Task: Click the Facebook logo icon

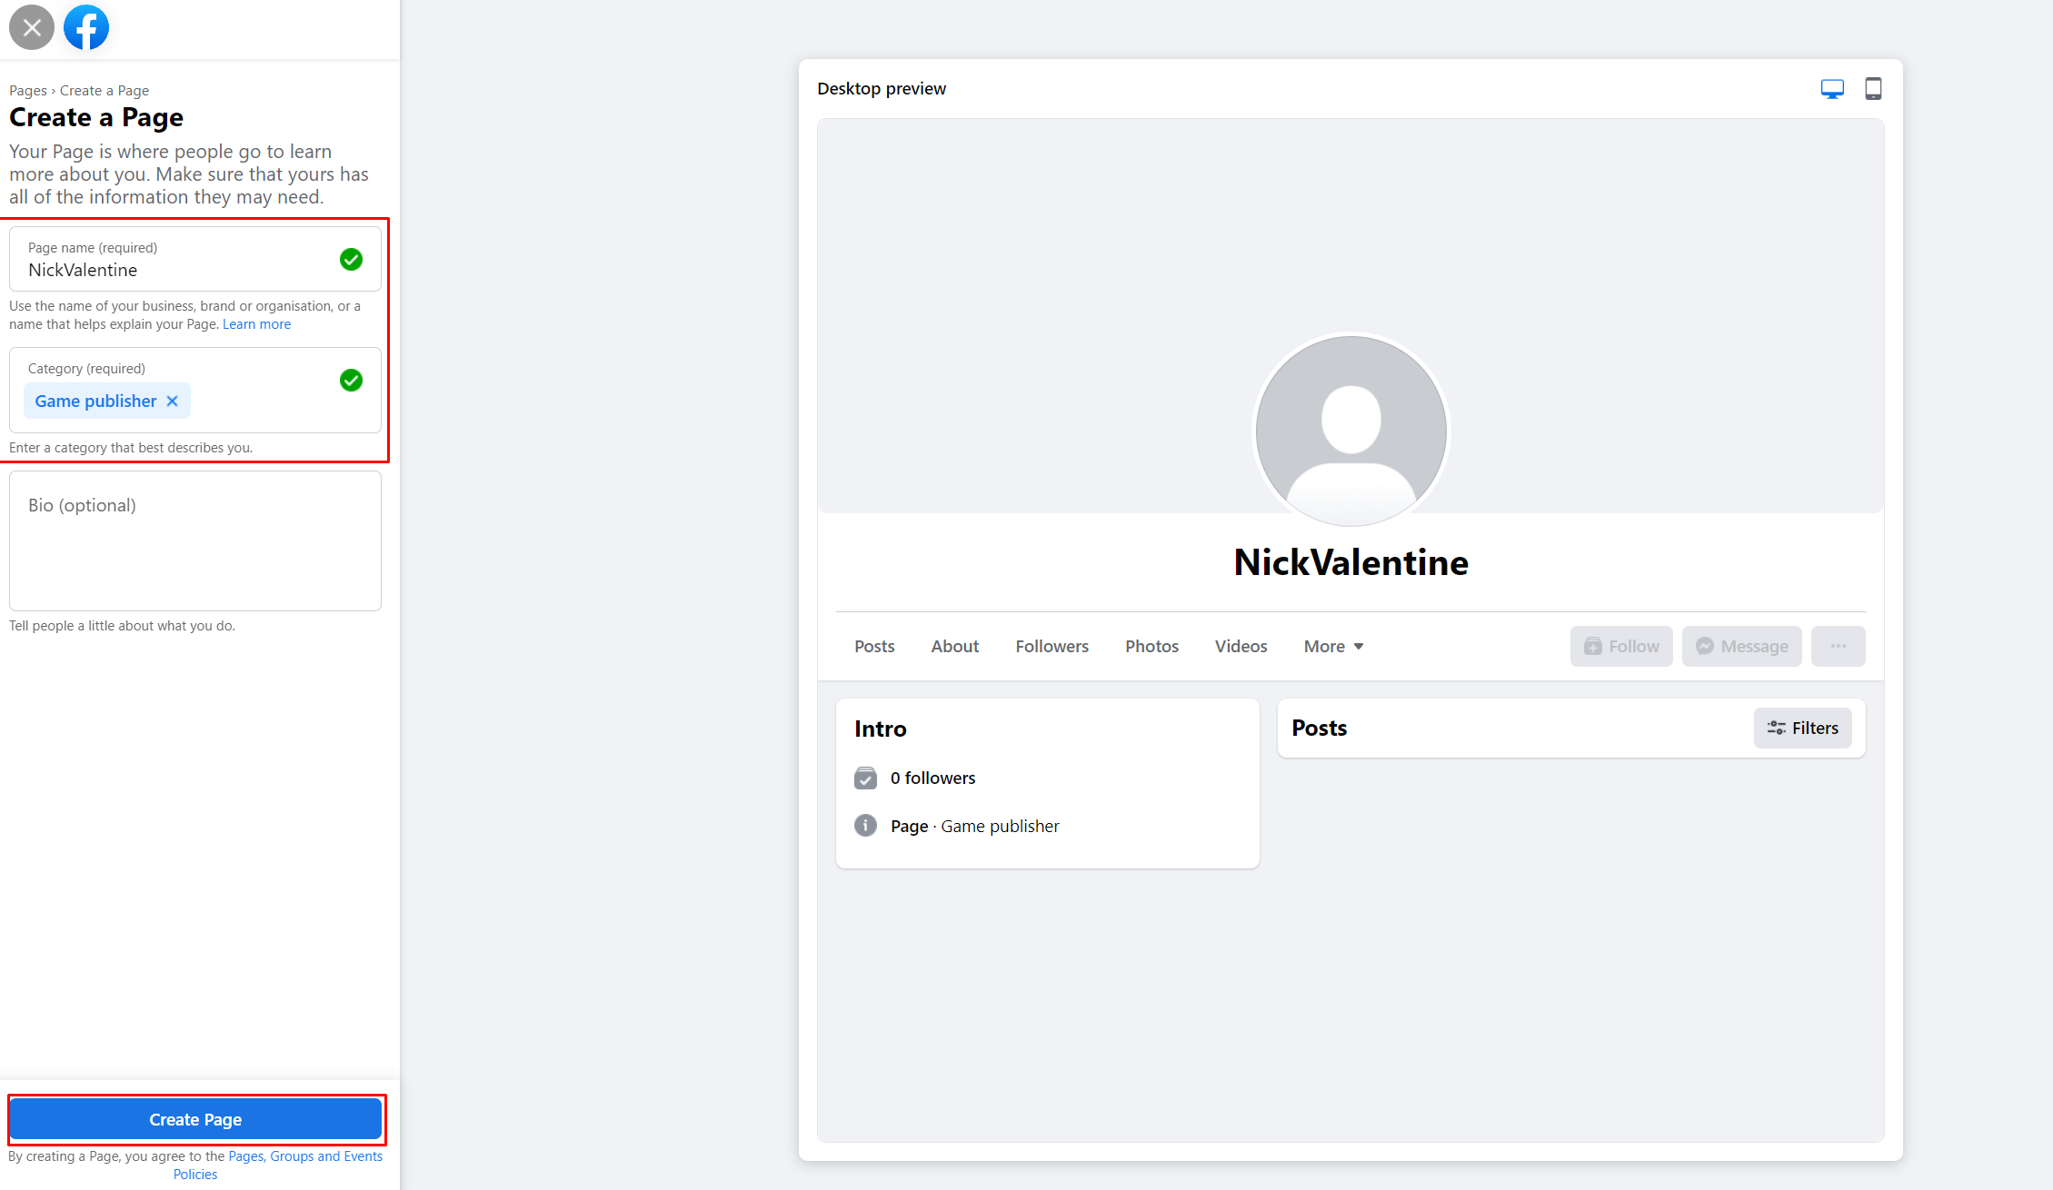Action: click(x=86, y=27)
